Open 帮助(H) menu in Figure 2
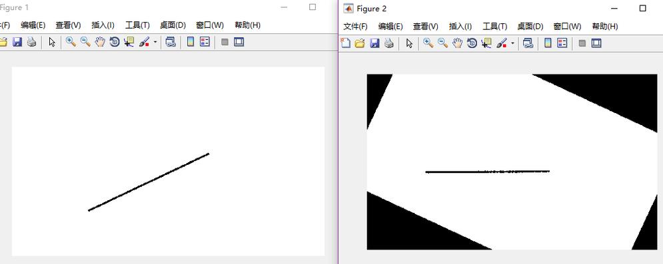The height and width of the screenshot is (264, 663). pos(604,26)
